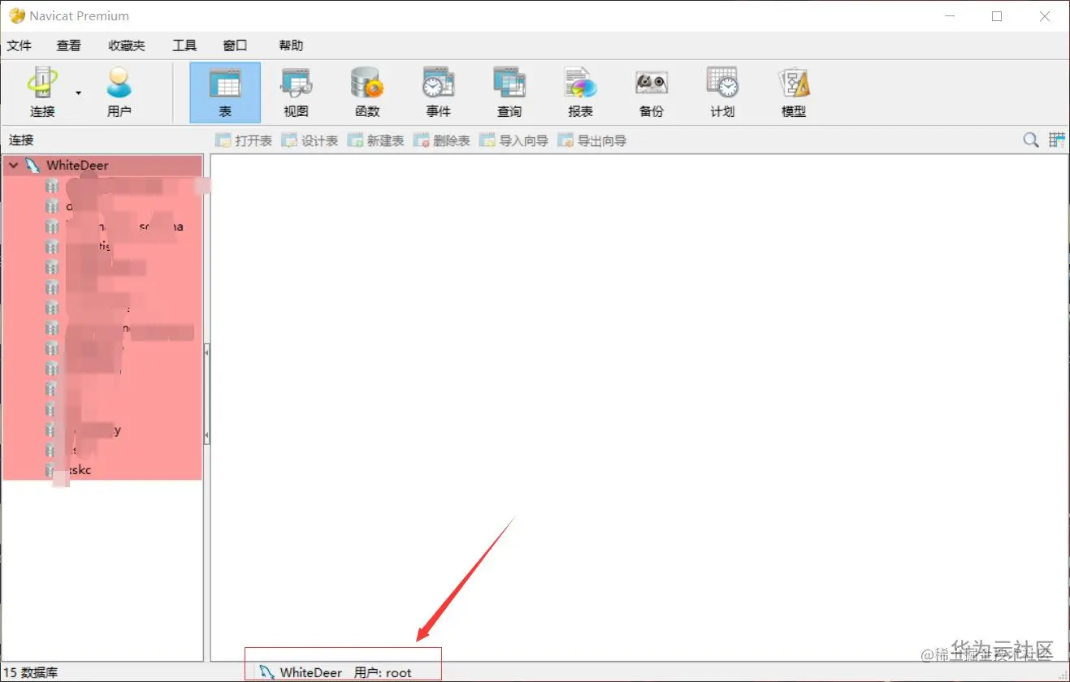Expand the 连接 button dropdown arrow
Image resolution: width=1070 pixels, height=682 pixels.
[79, 93]
